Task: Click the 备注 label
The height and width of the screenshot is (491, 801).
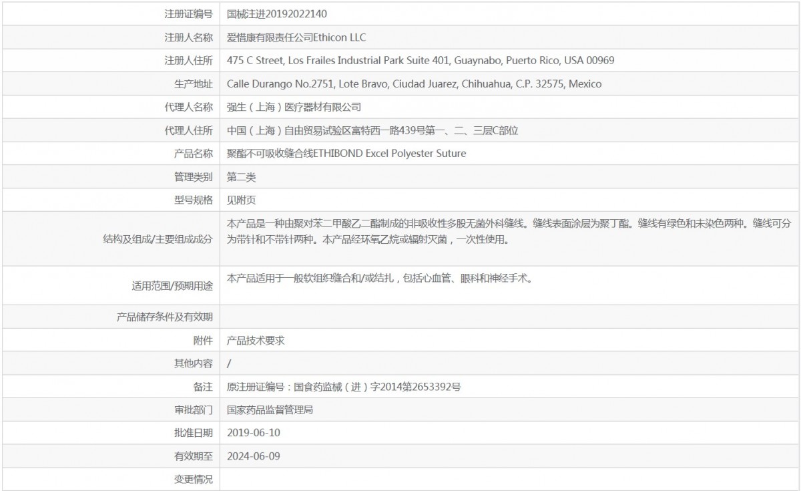Action: (x=203, y=387)
